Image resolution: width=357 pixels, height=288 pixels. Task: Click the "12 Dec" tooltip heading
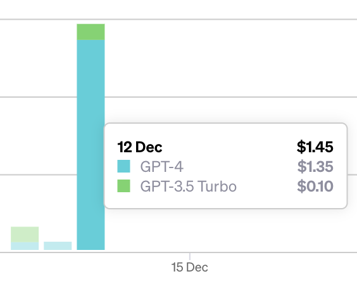pyautogui.click(x=140, y=147)
